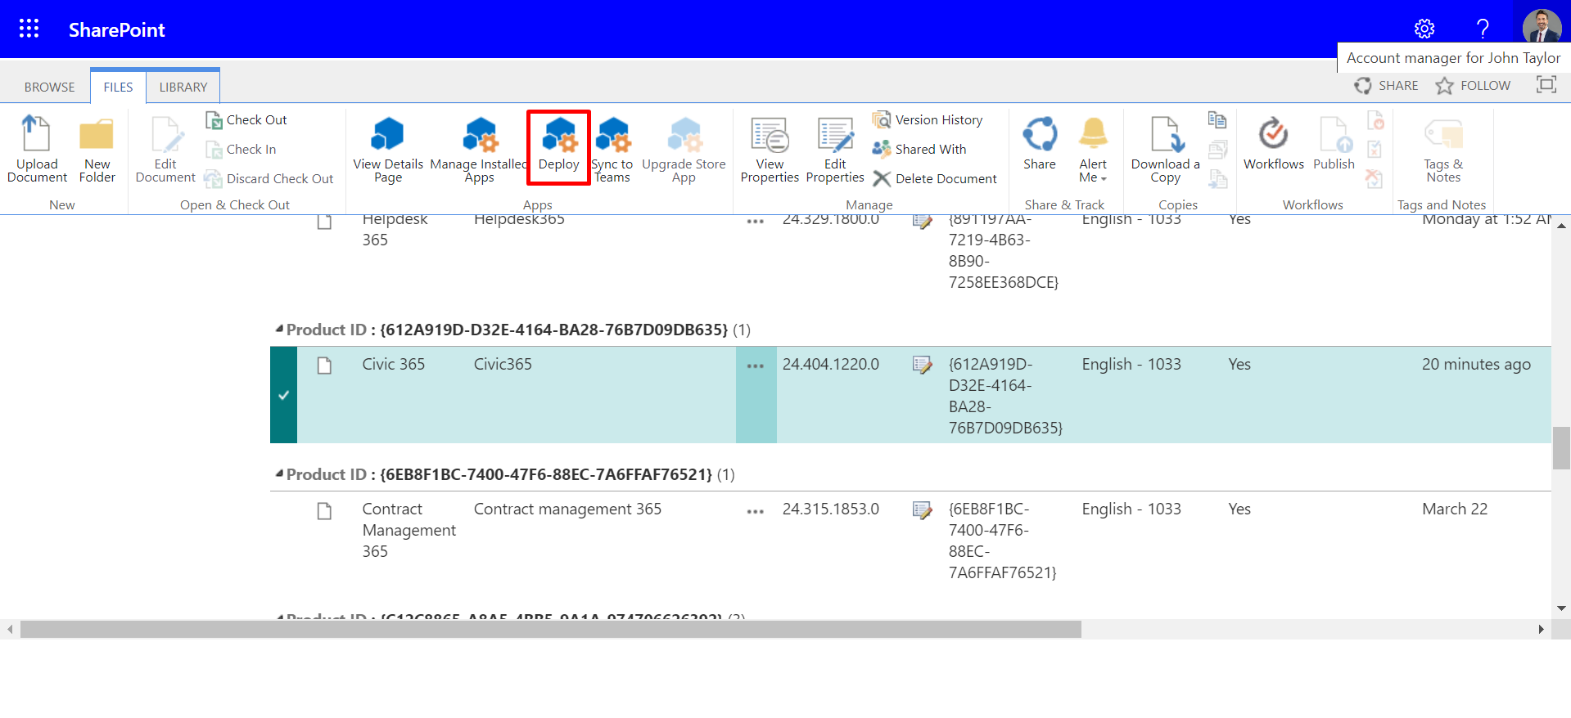Open the SharePoint app launcher waffle
Image resolution: width=1571 pixels, height=718 pixels.
29,29
